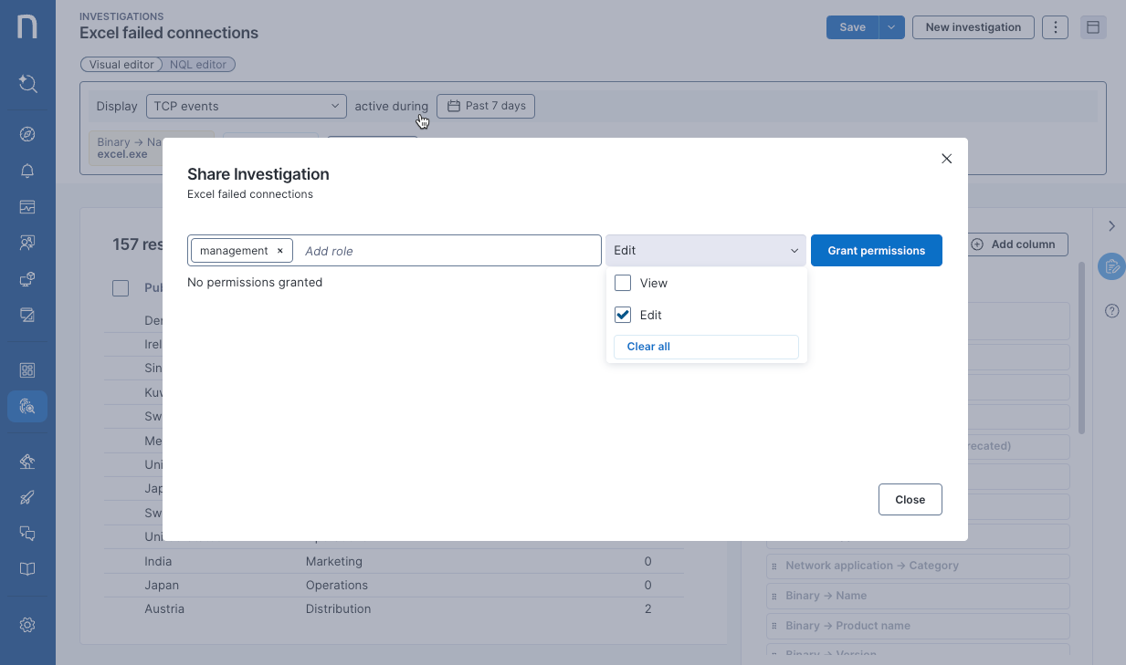1126x665 pixels.
Task: Uncheck the Edit permission checkbox
Action: pyautogui.click(x=623, y=315)
